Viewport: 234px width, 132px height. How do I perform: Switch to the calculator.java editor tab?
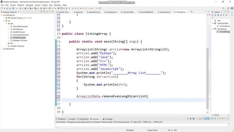coord(94,12)
